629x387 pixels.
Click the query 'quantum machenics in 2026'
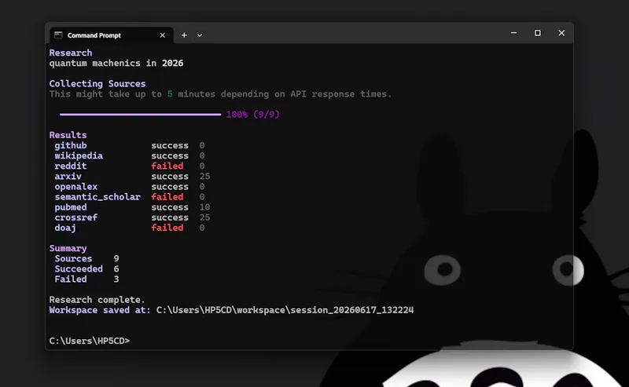(116, 64)
